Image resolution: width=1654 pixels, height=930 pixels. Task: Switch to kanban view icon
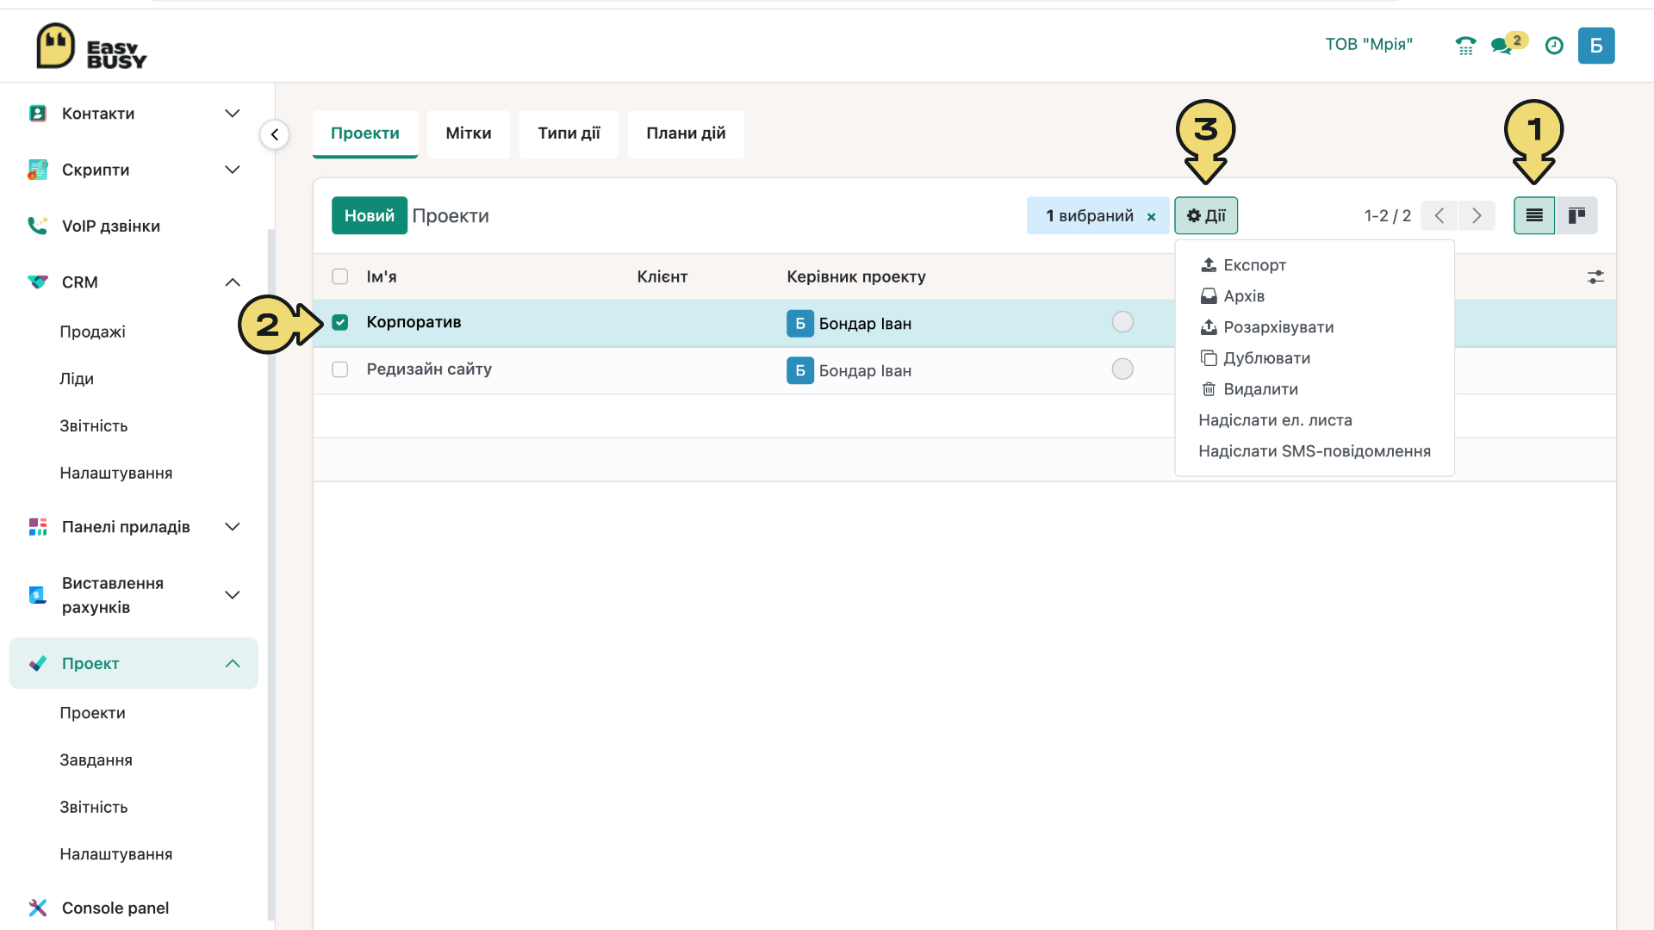click(1576, 215)
